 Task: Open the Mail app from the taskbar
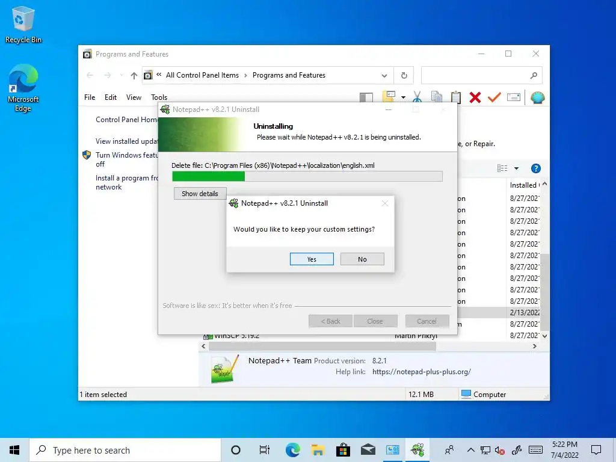click(x=368, y=450)
